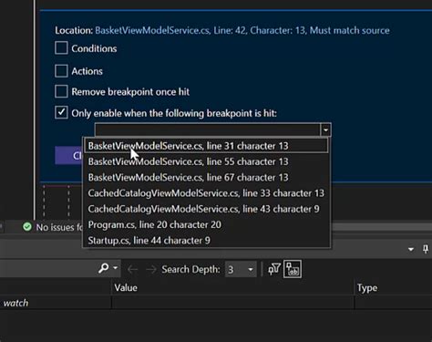Screen dimensions: 432x342
Task: Enable the Conditions checkbox
Action: pos(61,48)
